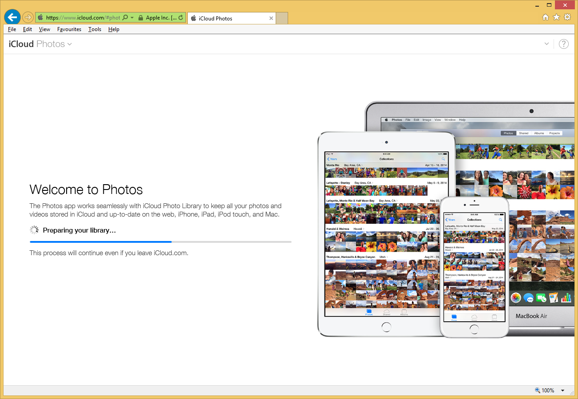The height and width of the screenshot is (399, 578).
Task: Expand the account chevron beside the help icon
Action: tap(546, 44)
